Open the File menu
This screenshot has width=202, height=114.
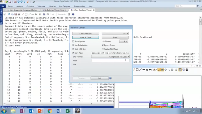coord(3,6)
